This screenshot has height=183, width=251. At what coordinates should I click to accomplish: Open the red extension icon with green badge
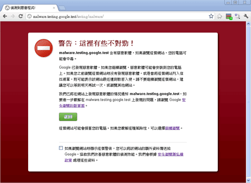(229, 17)
